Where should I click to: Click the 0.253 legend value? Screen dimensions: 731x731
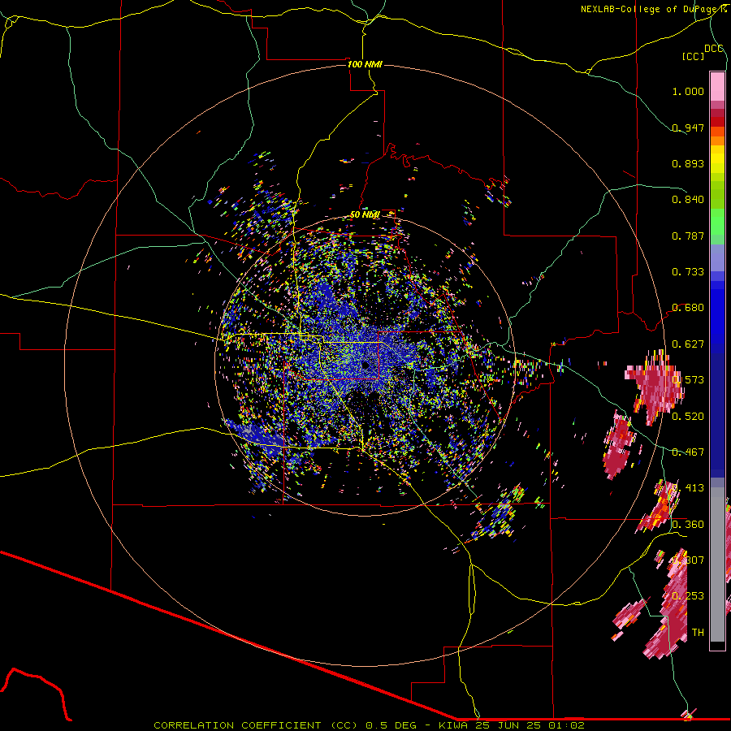click(688, 596)
